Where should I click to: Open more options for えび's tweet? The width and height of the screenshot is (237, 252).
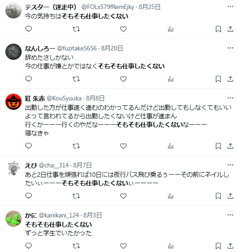click(230, 165)
